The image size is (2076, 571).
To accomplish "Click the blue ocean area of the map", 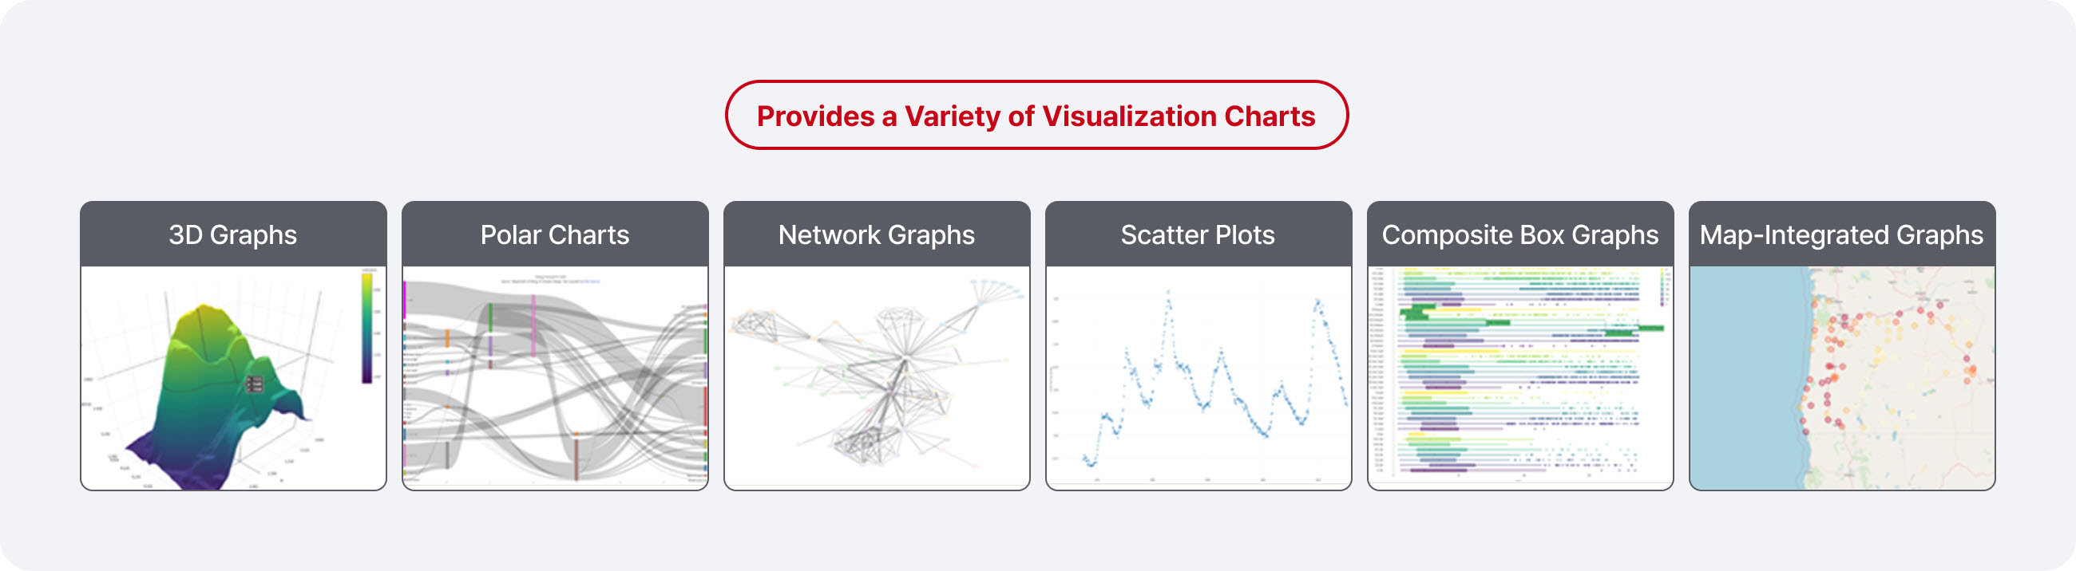I will [x=1745, y=378].
